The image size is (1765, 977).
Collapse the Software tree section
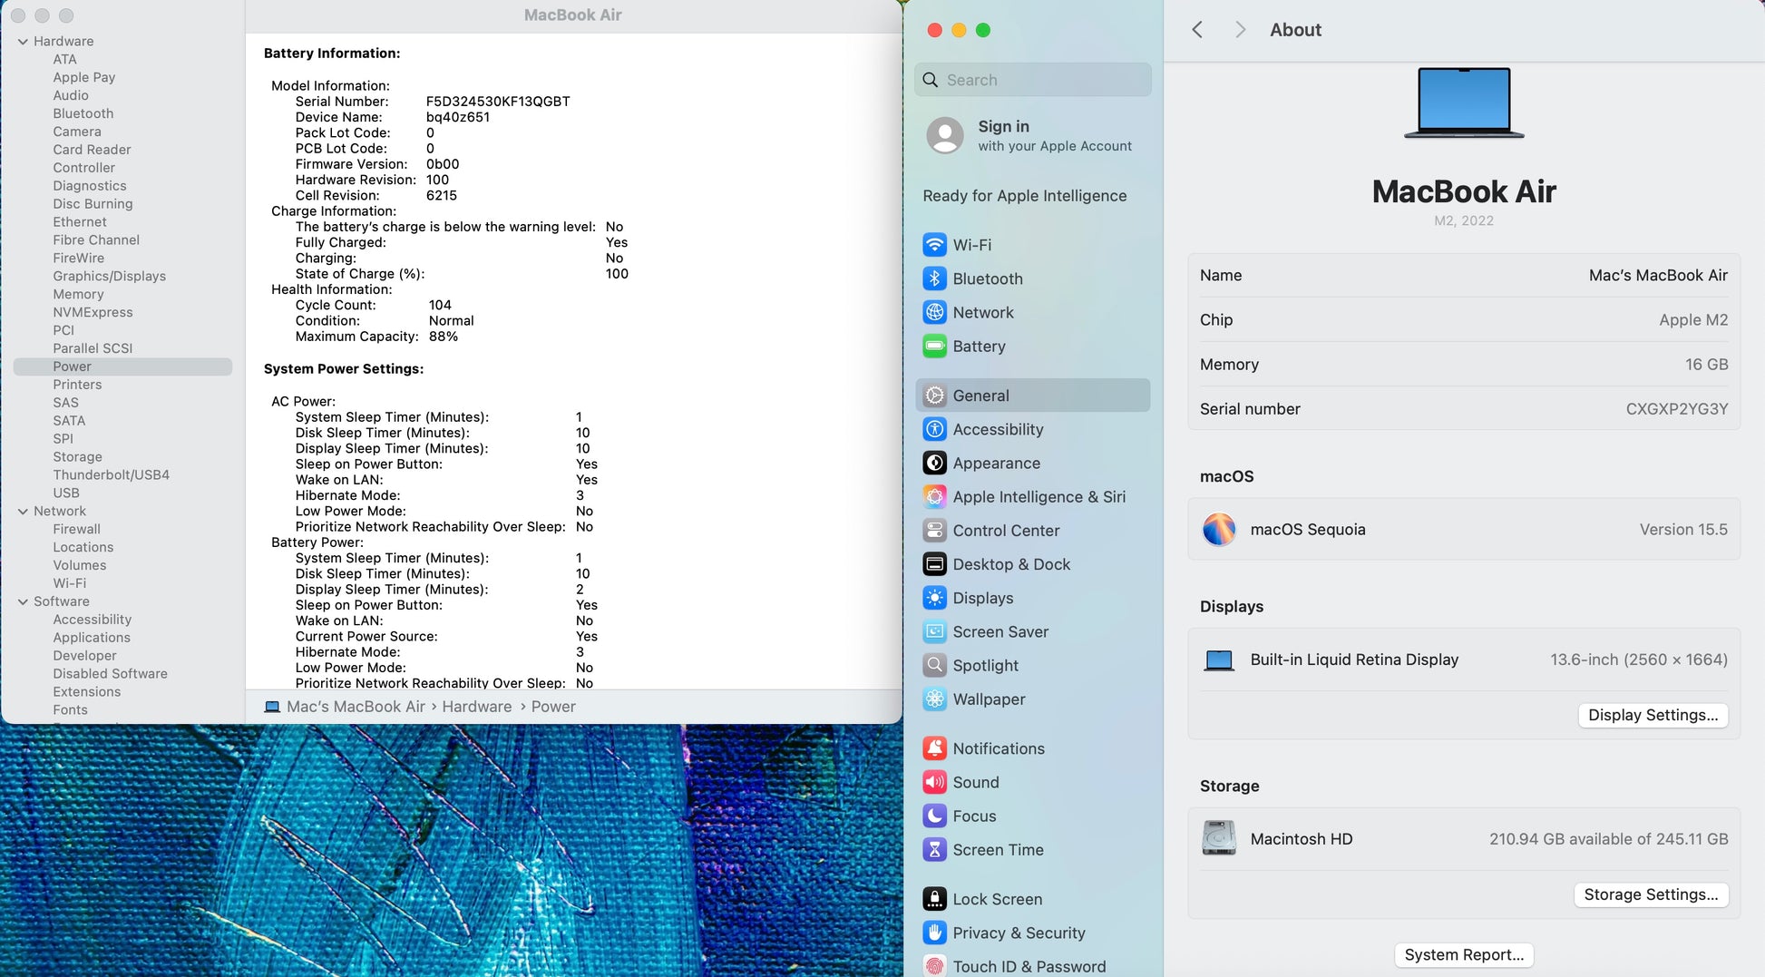[x=23, y=601]
